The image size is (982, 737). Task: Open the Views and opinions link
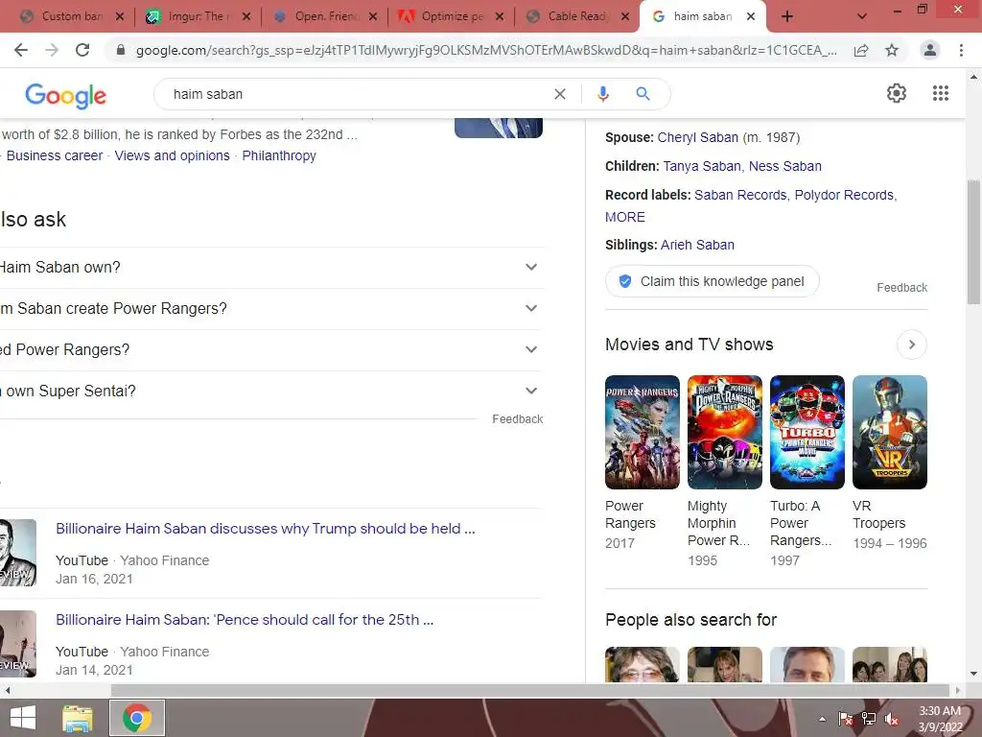(x=173, y=155)
